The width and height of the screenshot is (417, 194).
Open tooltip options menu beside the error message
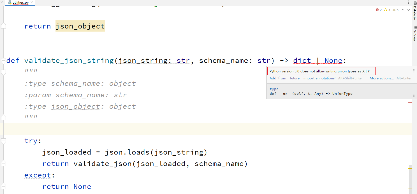pyautogui.click(x=414, y=71)
